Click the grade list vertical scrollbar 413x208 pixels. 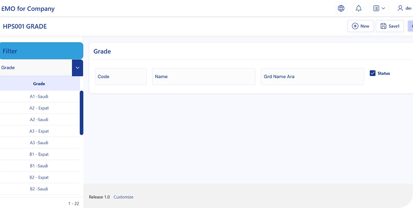tap(82, 113)
